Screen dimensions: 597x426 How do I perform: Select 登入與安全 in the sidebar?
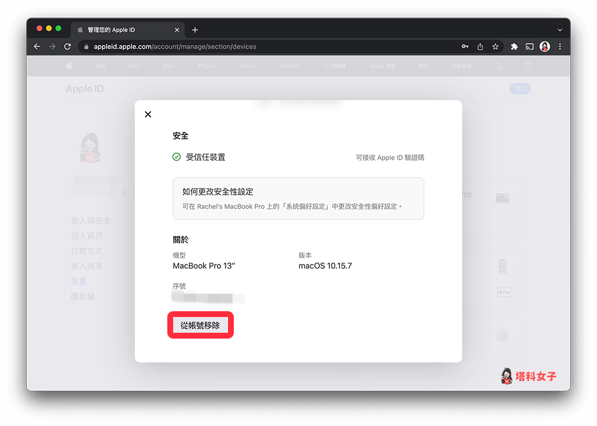(x=90, y=220)
